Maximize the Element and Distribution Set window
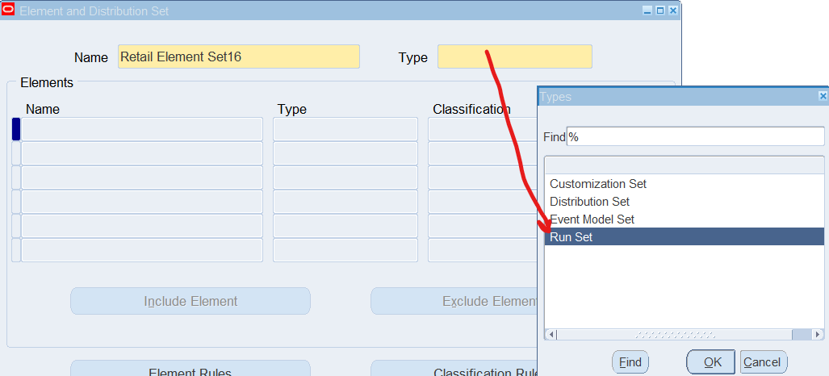Viewport: 829px width, 376px height. coord(659,10)
